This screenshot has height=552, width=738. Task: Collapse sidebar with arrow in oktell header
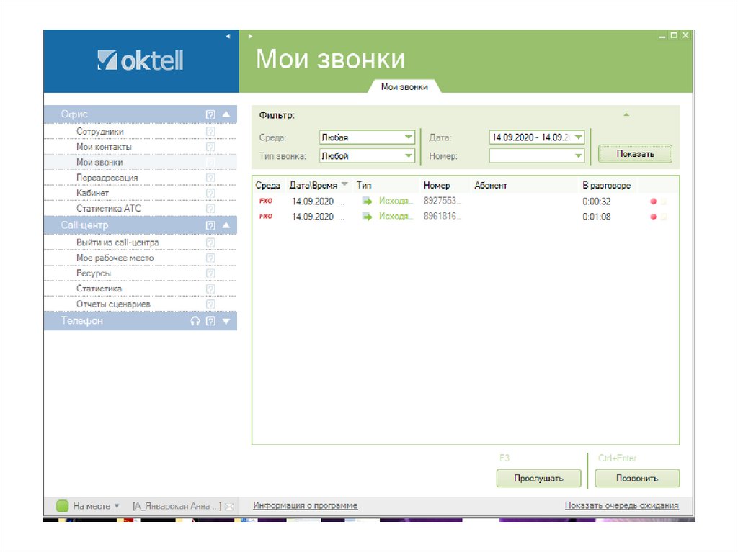click(228, 36)
